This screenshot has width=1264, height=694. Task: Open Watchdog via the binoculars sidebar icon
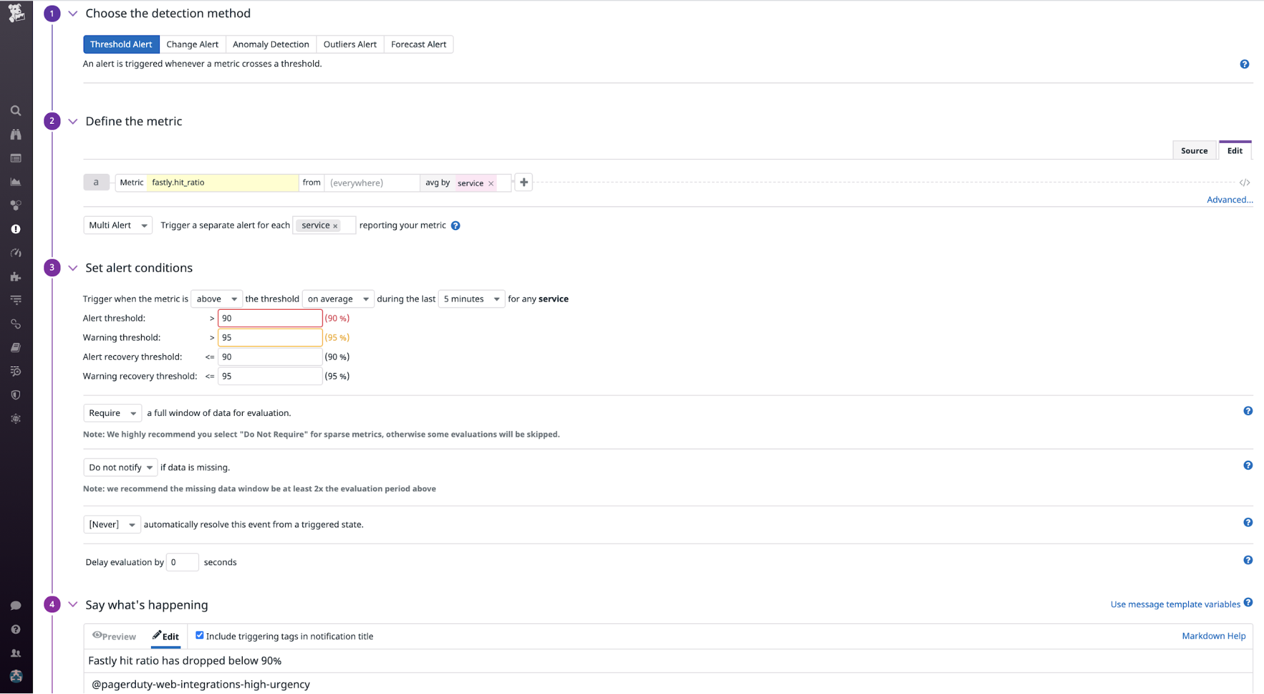[x=16, y=134]
